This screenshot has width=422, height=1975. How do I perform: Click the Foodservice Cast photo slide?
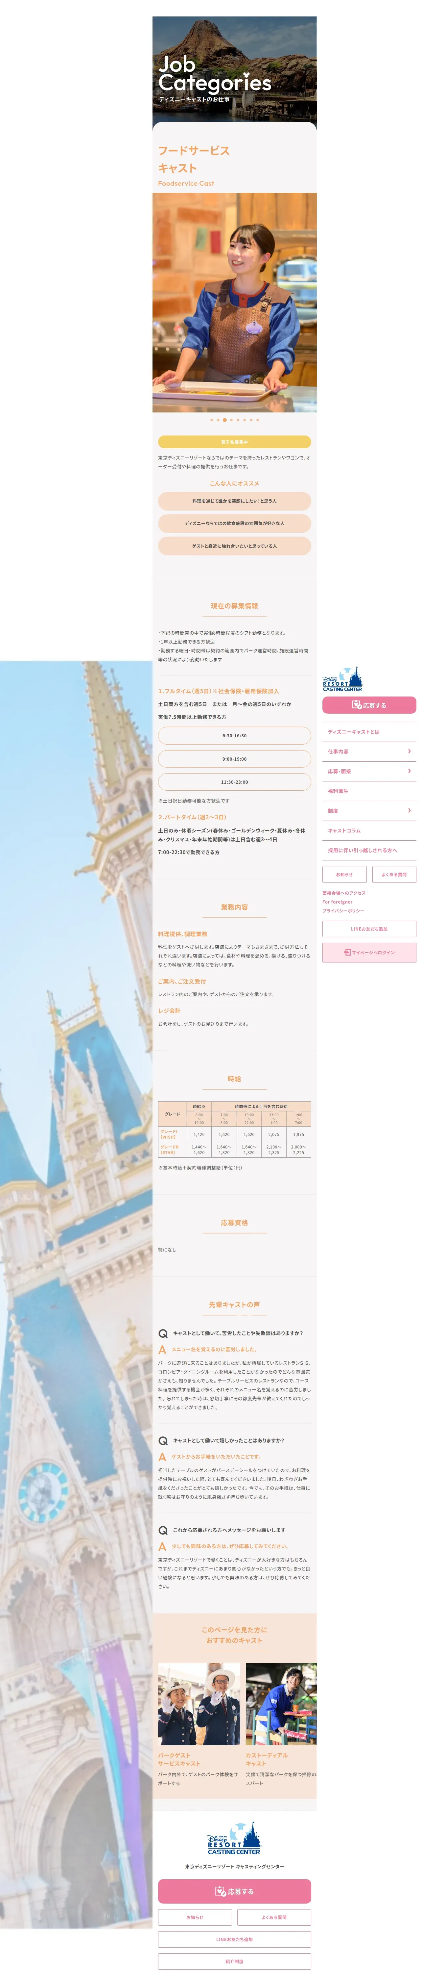coord(234,303)
